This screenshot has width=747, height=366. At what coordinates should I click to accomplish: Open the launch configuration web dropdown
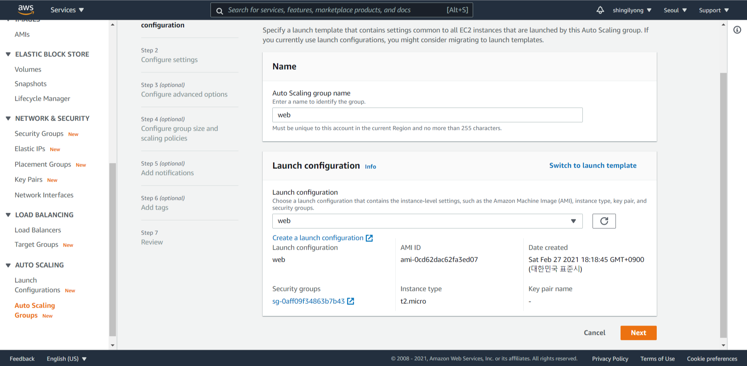click(x=427, y=221)
